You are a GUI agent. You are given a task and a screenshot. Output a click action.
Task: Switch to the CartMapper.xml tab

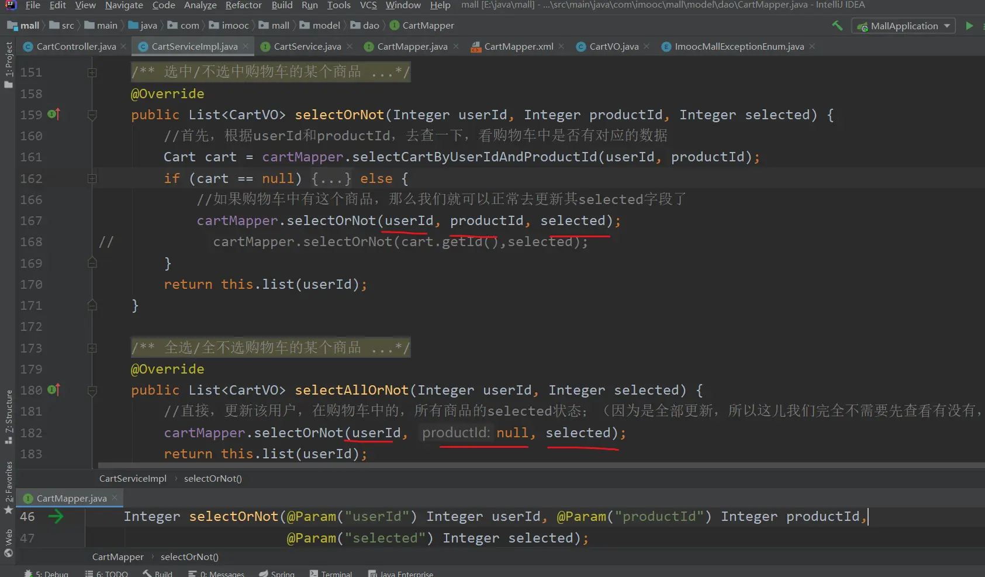[x=518, y=47]
